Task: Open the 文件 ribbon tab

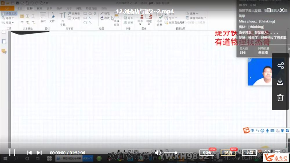Action: tap(7, 8)
